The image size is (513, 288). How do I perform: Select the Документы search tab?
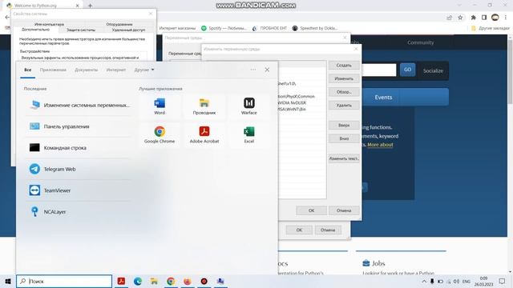click(x=87, y=70)
